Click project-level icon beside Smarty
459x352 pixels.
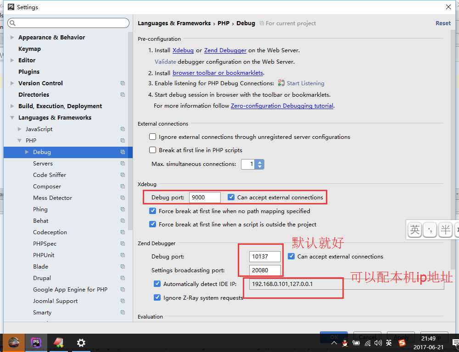coord(123,313)
